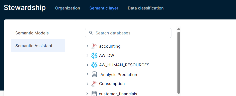Select the AW_HUMAN_RESOURCES database name
This screenshot has width=236, height=96.
tap(124, 65)
